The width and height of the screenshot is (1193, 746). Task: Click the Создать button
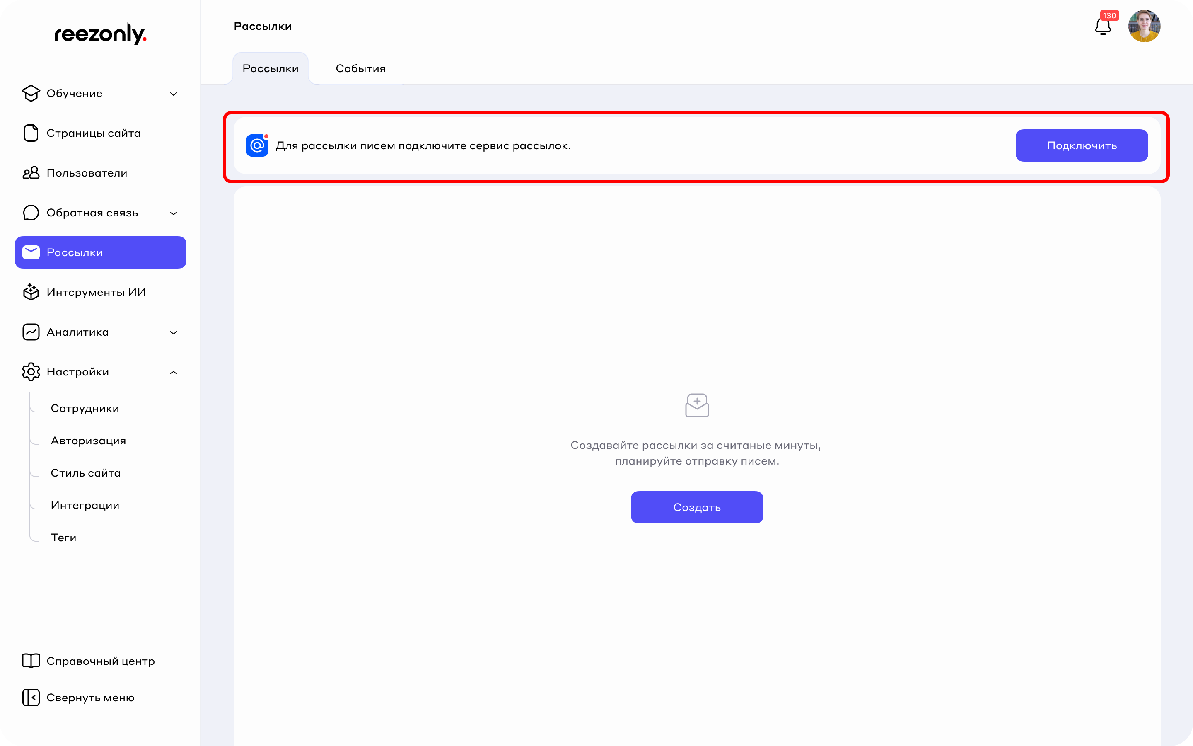pos(697,507)
